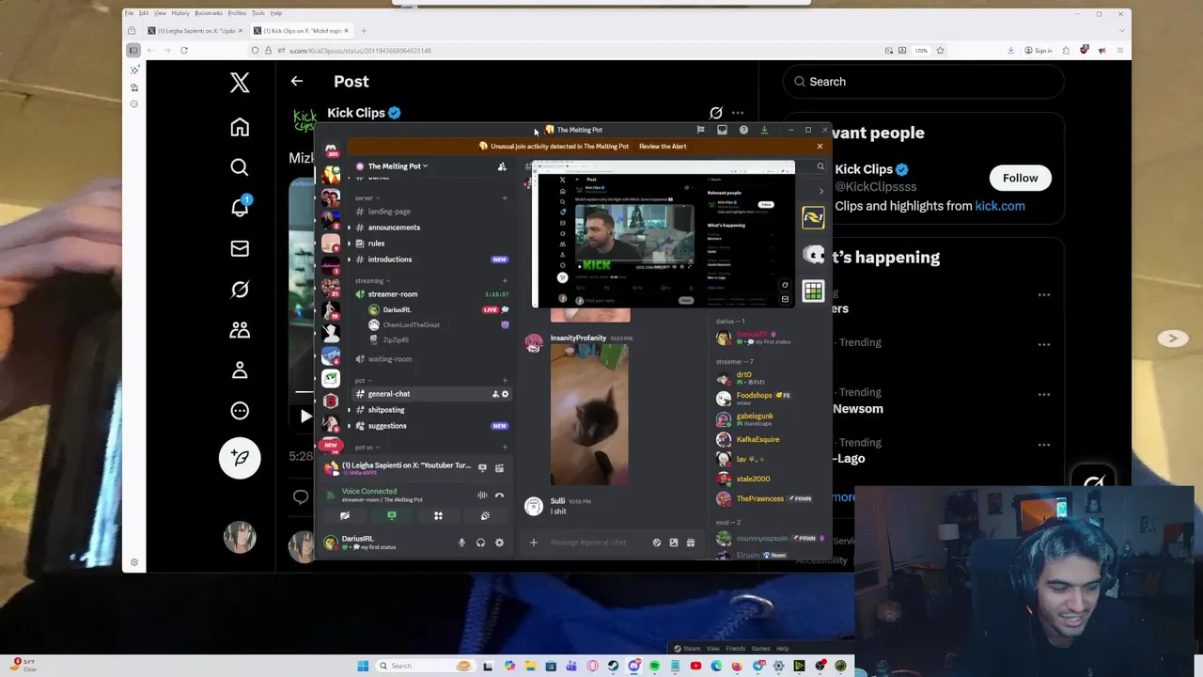Open Discord inbox icon in title bar
This screenshot has height=677, width=1203.
point(722,130)
